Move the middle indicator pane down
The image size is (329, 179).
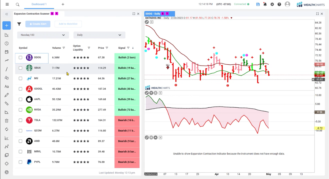(x=151, y=93)
